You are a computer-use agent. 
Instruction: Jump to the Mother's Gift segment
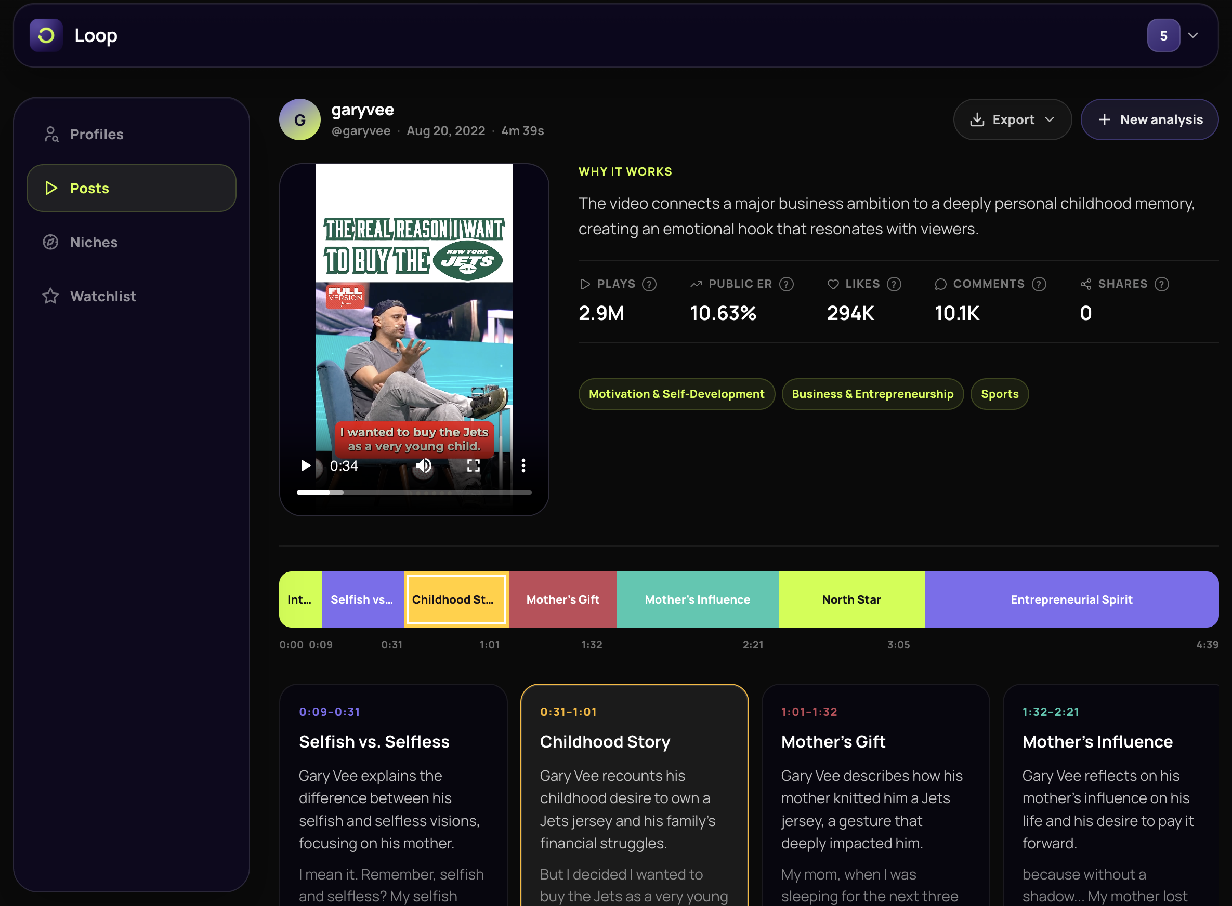[562, 599]
